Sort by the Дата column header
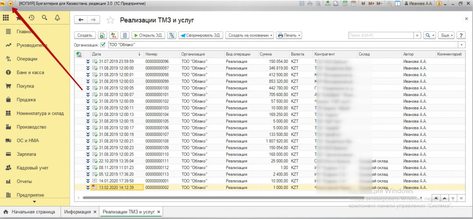 point(117,55)
